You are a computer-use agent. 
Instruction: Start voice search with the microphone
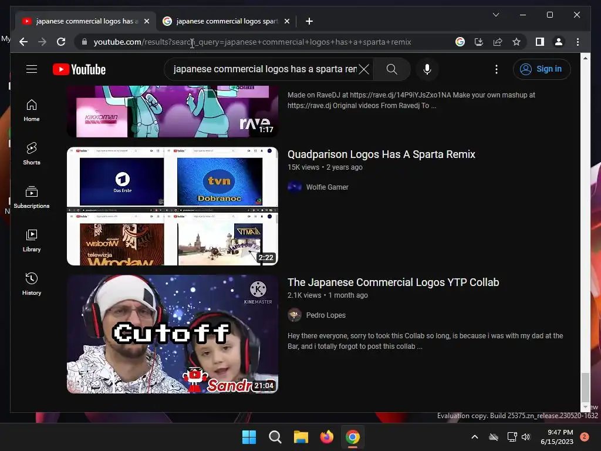pyautogui.click(x=427, y=69)
